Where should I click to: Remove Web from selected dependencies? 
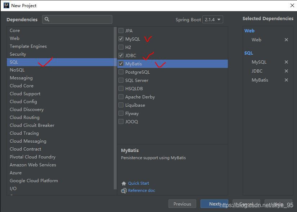(x=286, y=40)
